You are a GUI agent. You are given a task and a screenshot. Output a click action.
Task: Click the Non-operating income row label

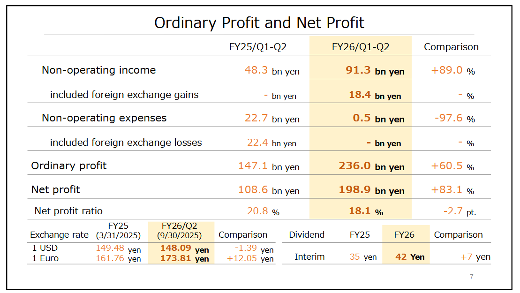[x=98, y=70]
